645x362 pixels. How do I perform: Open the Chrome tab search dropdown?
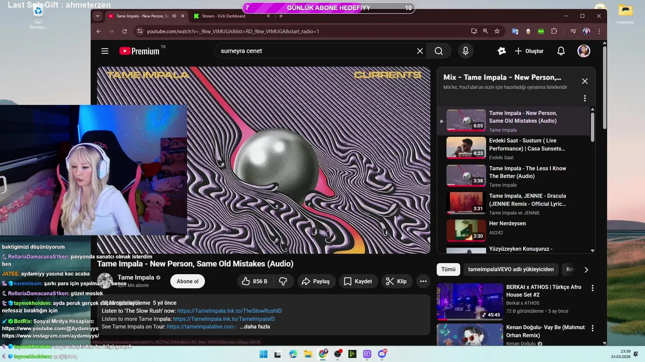point(97,16)
